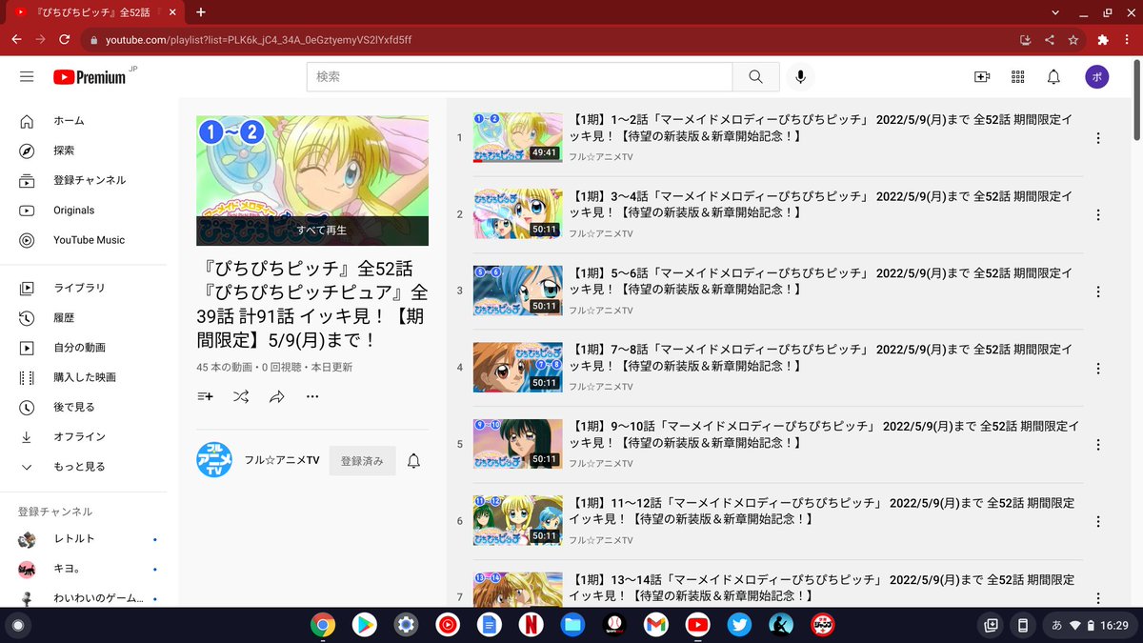Image resolution: width=1143 pixels, height=643 pixels.
Task: Open 履歴 in sidebar
Action: coord(86,317)
